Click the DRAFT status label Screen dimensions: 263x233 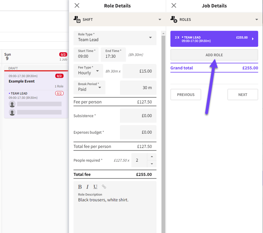tap(13, 68)
